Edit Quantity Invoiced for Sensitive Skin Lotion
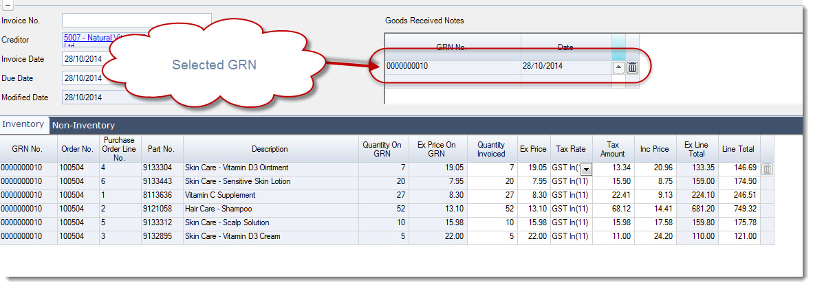The height and width of the screenshot is (287, 813). (x=492, y=181)
